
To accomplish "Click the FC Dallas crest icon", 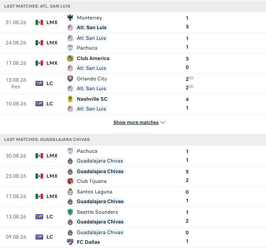I will 70,242.
